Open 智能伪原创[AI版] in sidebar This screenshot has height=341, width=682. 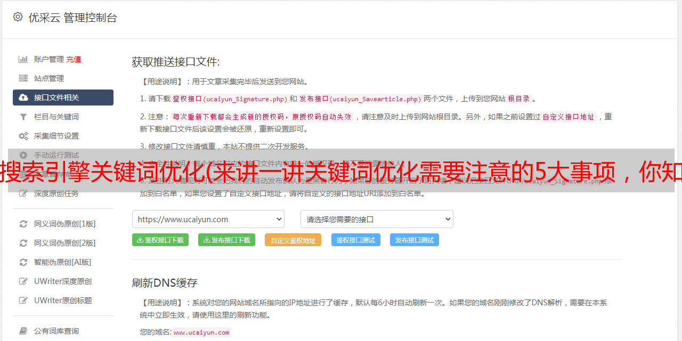click(x=63, y=262)
